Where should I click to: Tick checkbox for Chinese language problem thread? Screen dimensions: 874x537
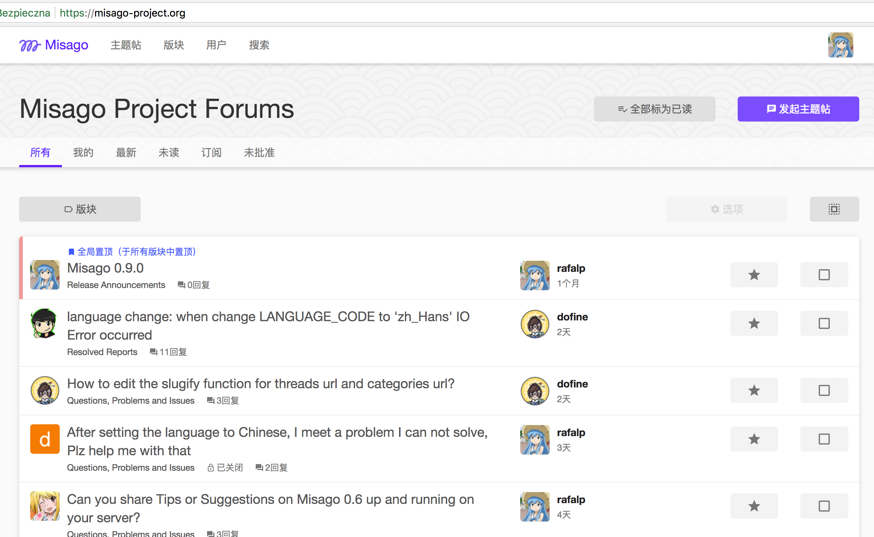(x=824, y=439)
